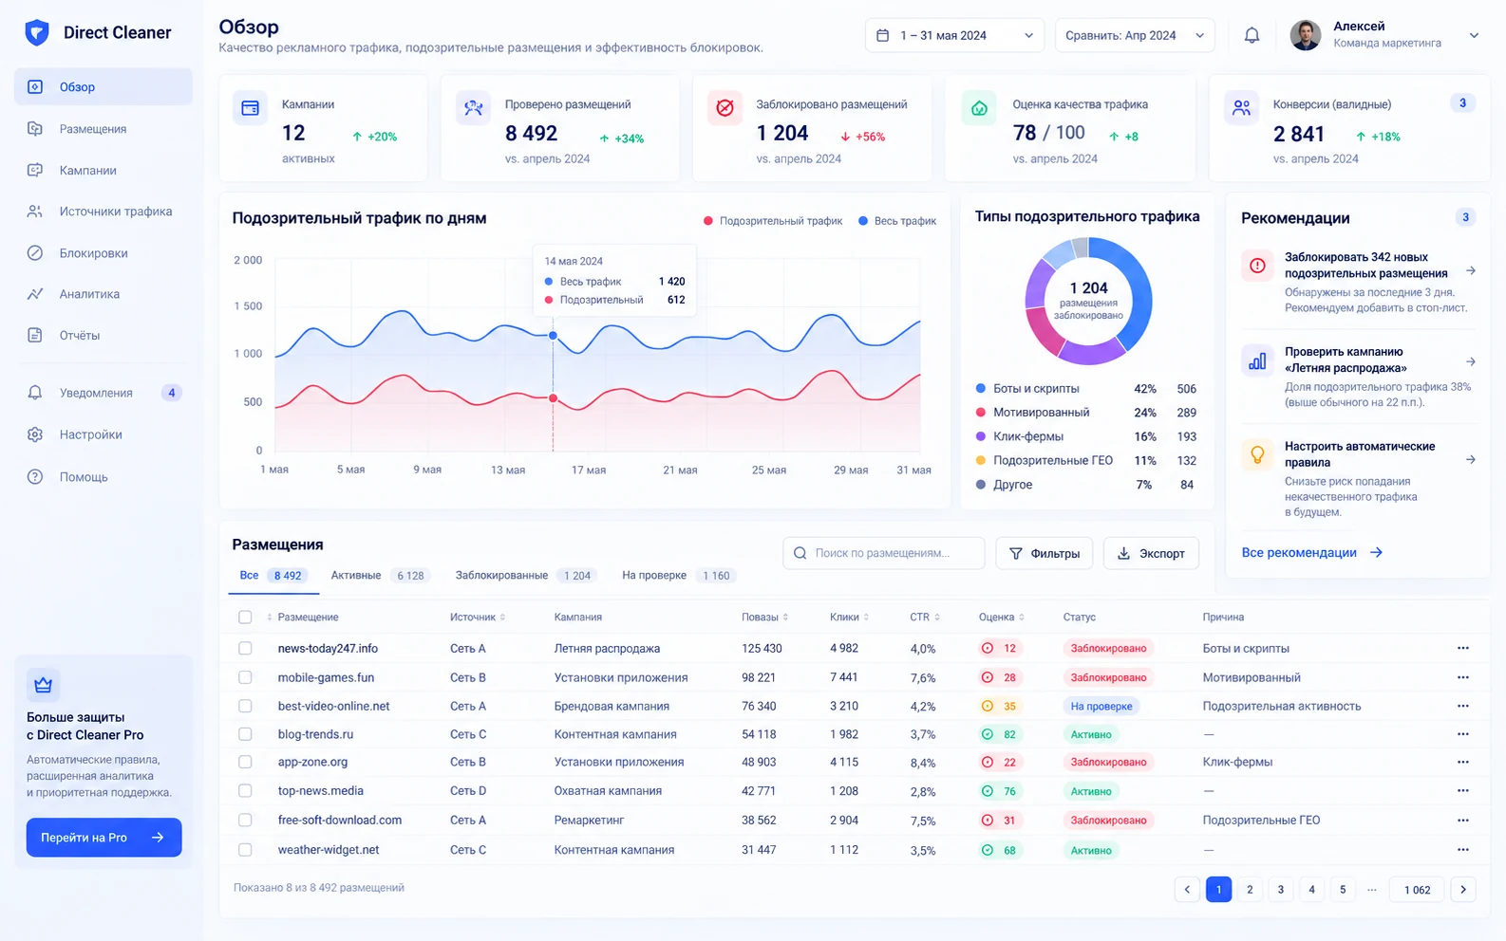This screenshot has height=941, width=1506.
Task: Switch to the Активные tab
Action: pyautogui.click(x=379, y=576)
